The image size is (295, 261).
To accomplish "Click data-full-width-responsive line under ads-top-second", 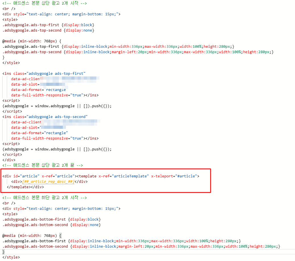I will pyautogui.click(x=55, y=138).
